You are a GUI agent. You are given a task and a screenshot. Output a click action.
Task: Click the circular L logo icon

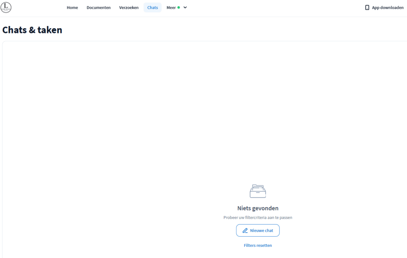6,7
